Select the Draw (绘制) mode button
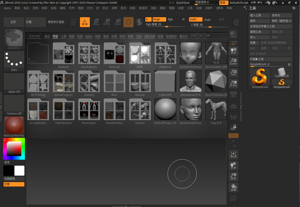The width and height of the screenshot is (300, 207). (x=85, y=22)
